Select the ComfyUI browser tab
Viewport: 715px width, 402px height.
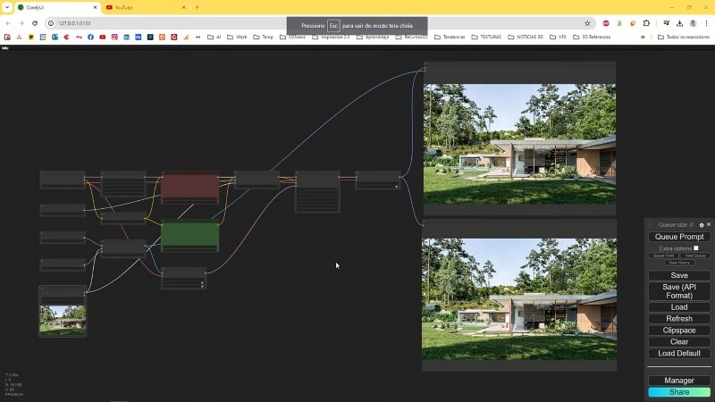[49, 7]
